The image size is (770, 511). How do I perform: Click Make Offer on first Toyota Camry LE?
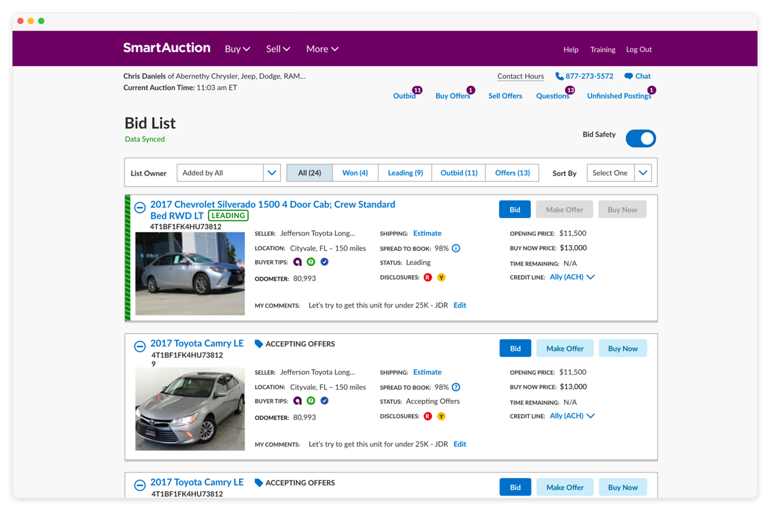pos(565,348)
